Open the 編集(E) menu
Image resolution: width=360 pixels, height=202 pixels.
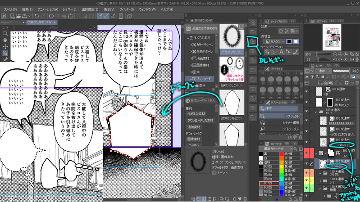27,9
